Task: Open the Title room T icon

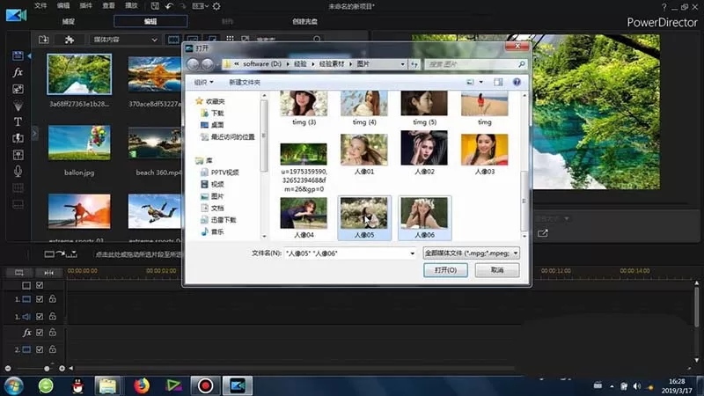Action: click(x=18, y=121)
